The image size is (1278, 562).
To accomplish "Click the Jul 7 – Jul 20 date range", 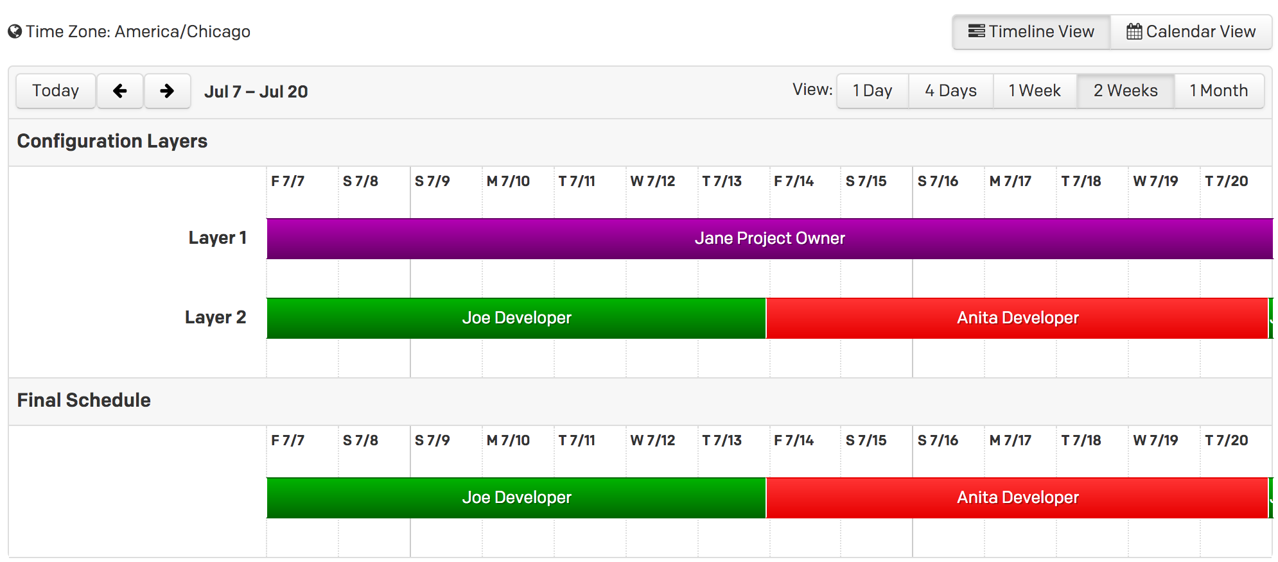I will (256, 92).
